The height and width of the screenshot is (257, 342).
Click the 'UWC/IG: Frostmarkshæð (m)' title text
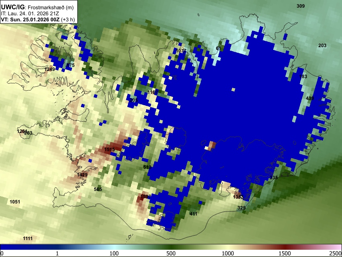pyautogui.click(x=37, y=7)
